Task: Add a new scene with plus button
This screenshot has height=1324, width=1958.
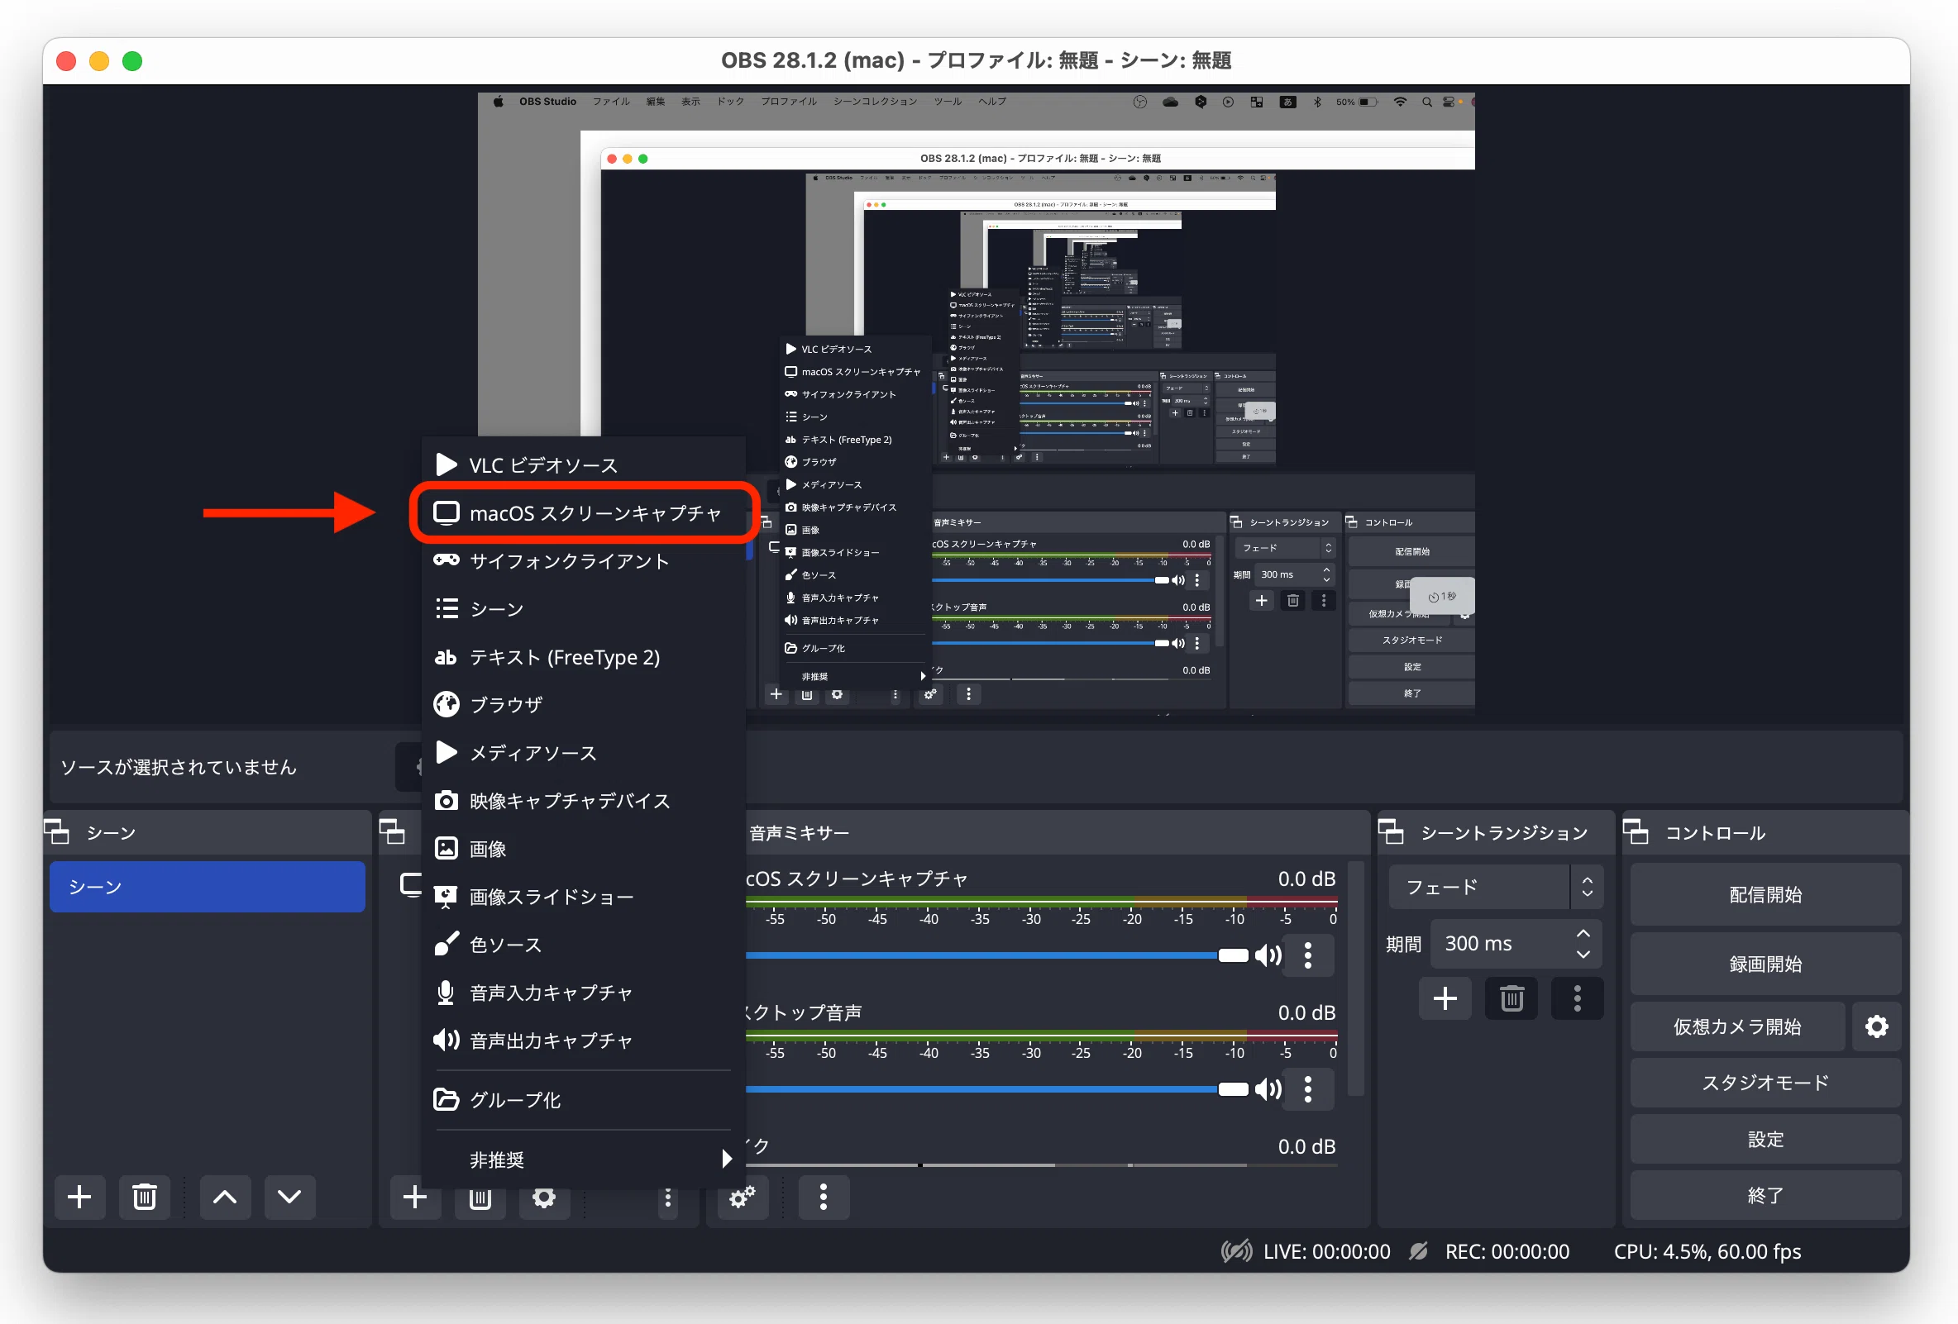Action: 79,1197
